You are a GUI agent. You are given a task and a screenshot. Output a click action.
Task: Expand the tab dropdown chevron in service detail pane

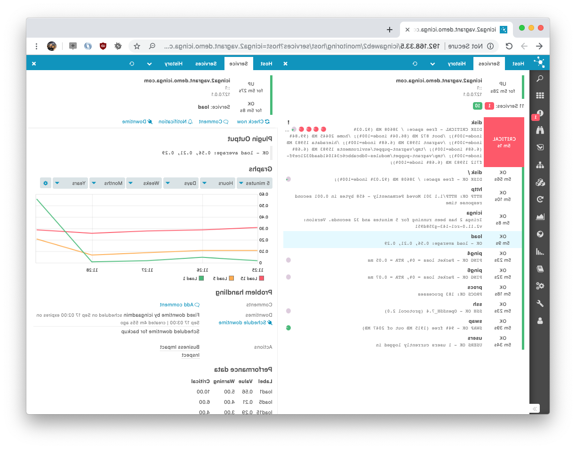point(150,64)
